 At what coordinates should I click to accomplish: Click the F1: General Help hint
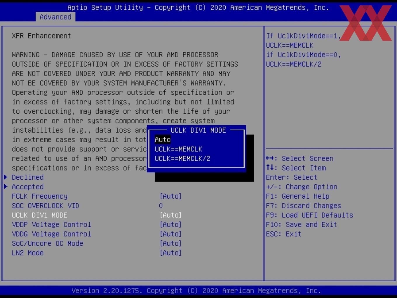point(297,196)
